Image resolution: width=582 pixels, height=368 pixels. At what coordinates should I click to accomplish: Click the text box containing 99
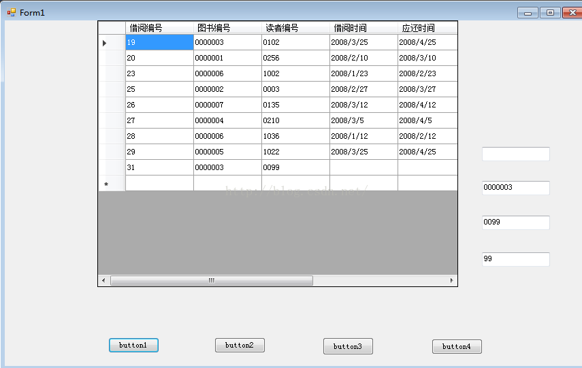[x=515, y=259]
